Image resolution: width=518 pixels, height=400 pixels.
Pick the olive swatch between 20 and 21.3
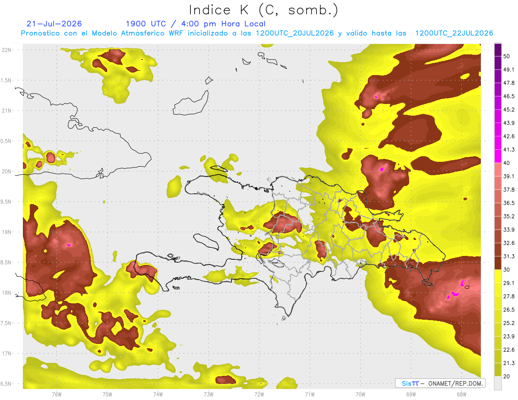click(498, 370)
